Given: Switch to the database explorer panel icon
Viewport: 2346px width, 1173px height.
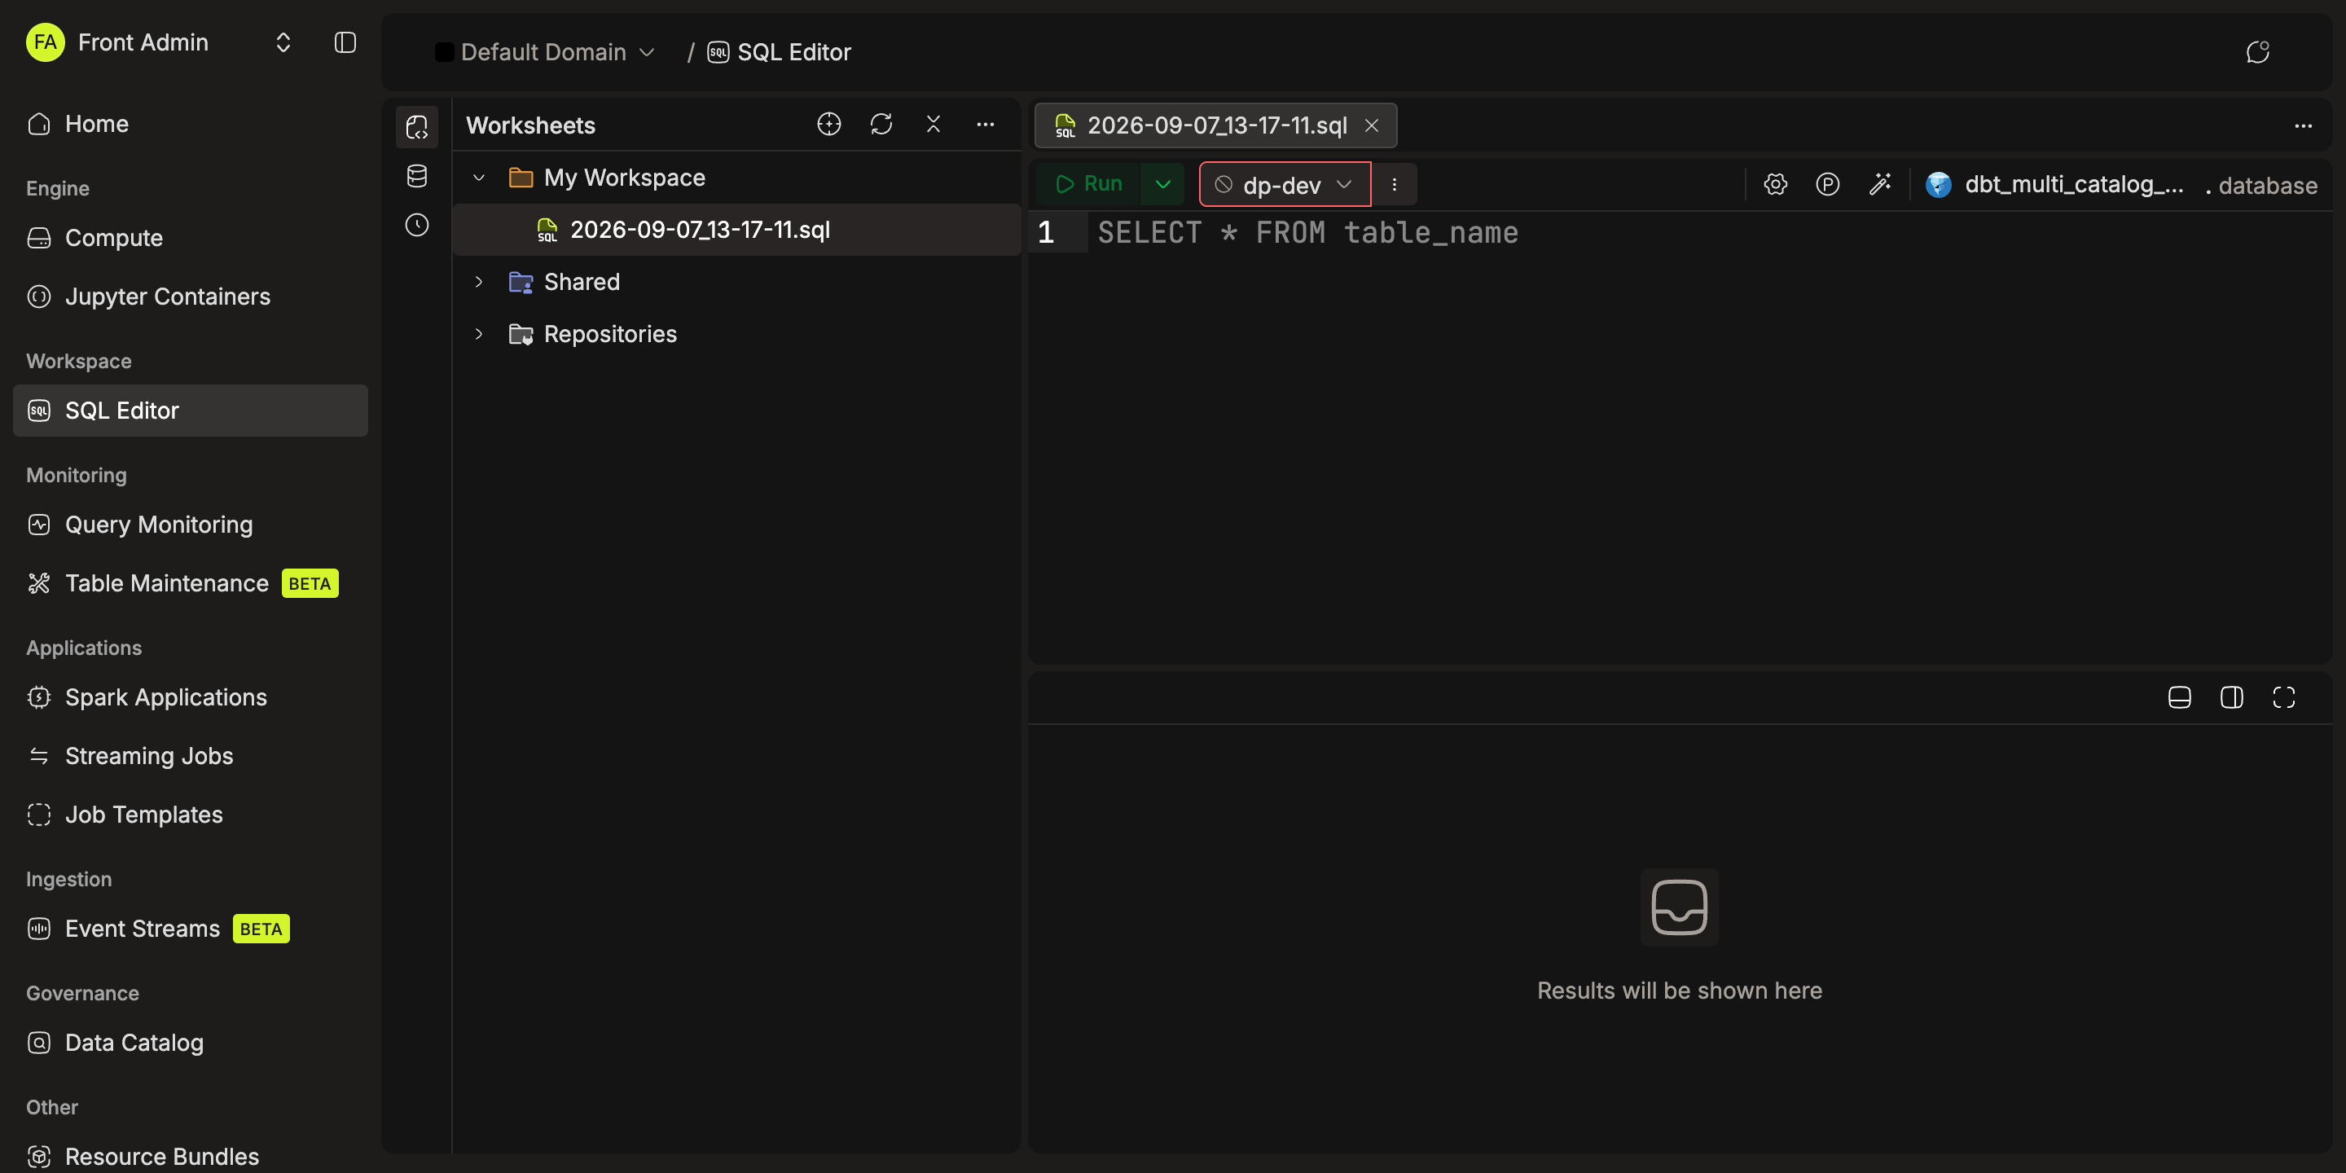Looking at the screenshot, I should tap(417, 176).
